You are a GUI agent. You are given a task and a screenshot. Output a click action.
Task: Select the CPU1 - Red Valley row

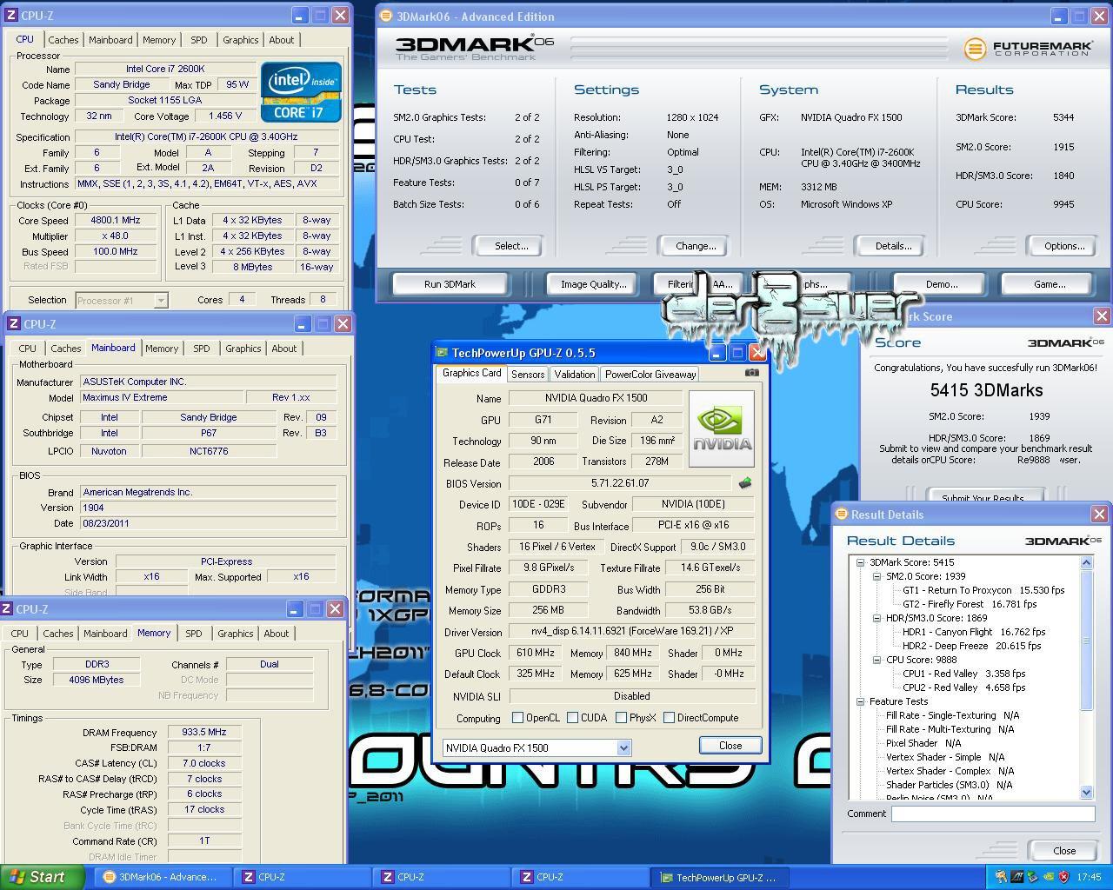tap(963, 674)
